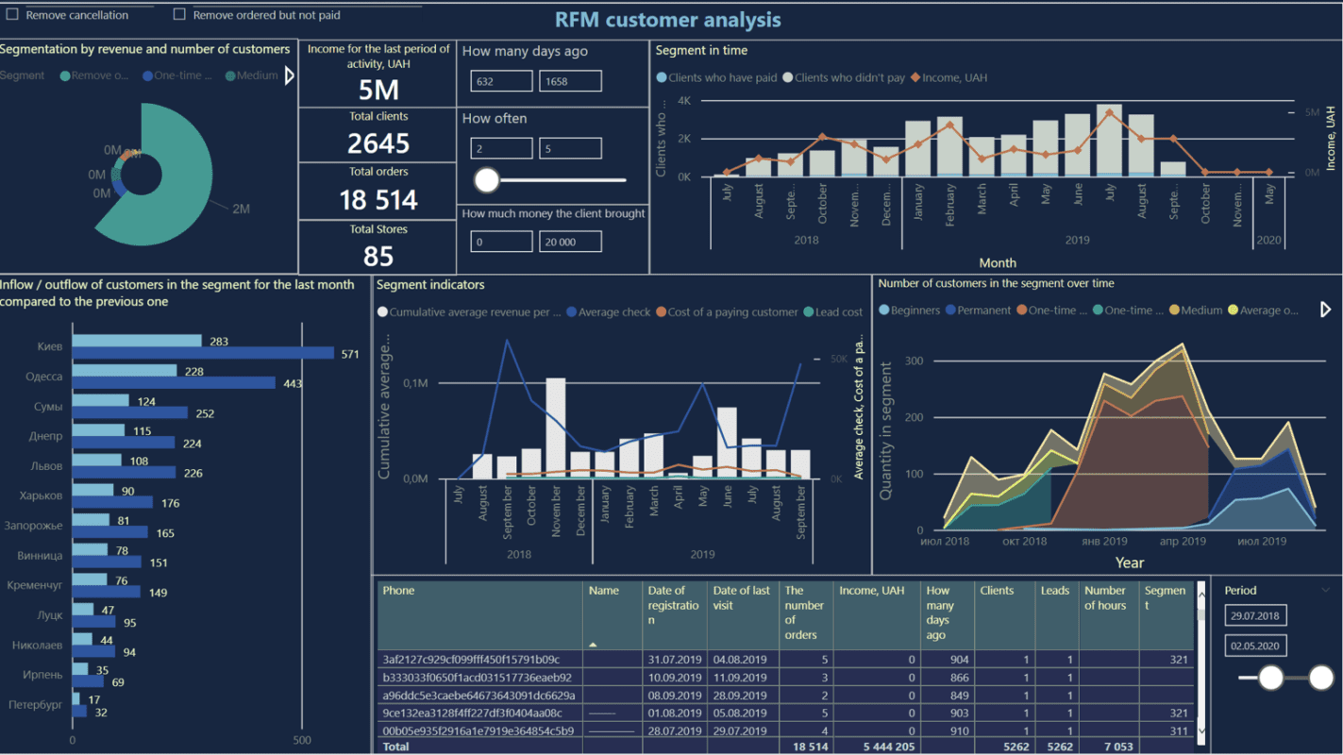Click the sort arrow under Name column
1343x755 pixels.
[x=593, y=644]
